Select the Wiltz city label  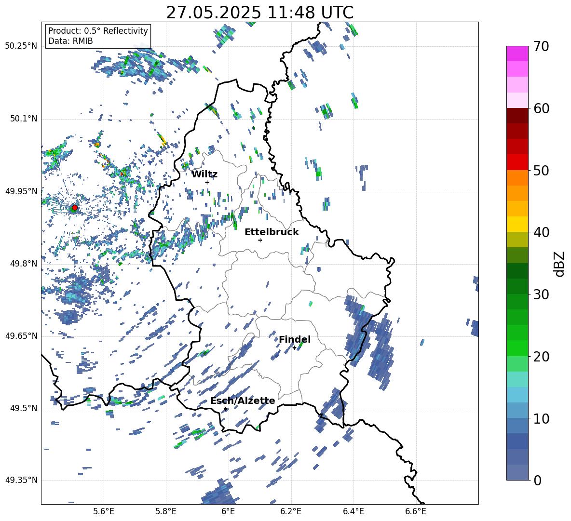coord(204,174)
